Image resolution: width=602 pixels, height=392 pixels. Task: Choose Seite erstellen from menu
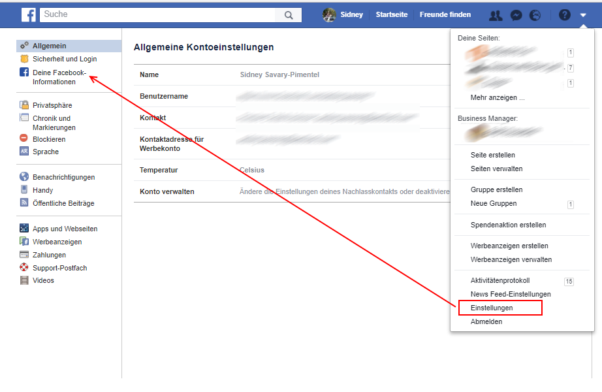[492, 155]
